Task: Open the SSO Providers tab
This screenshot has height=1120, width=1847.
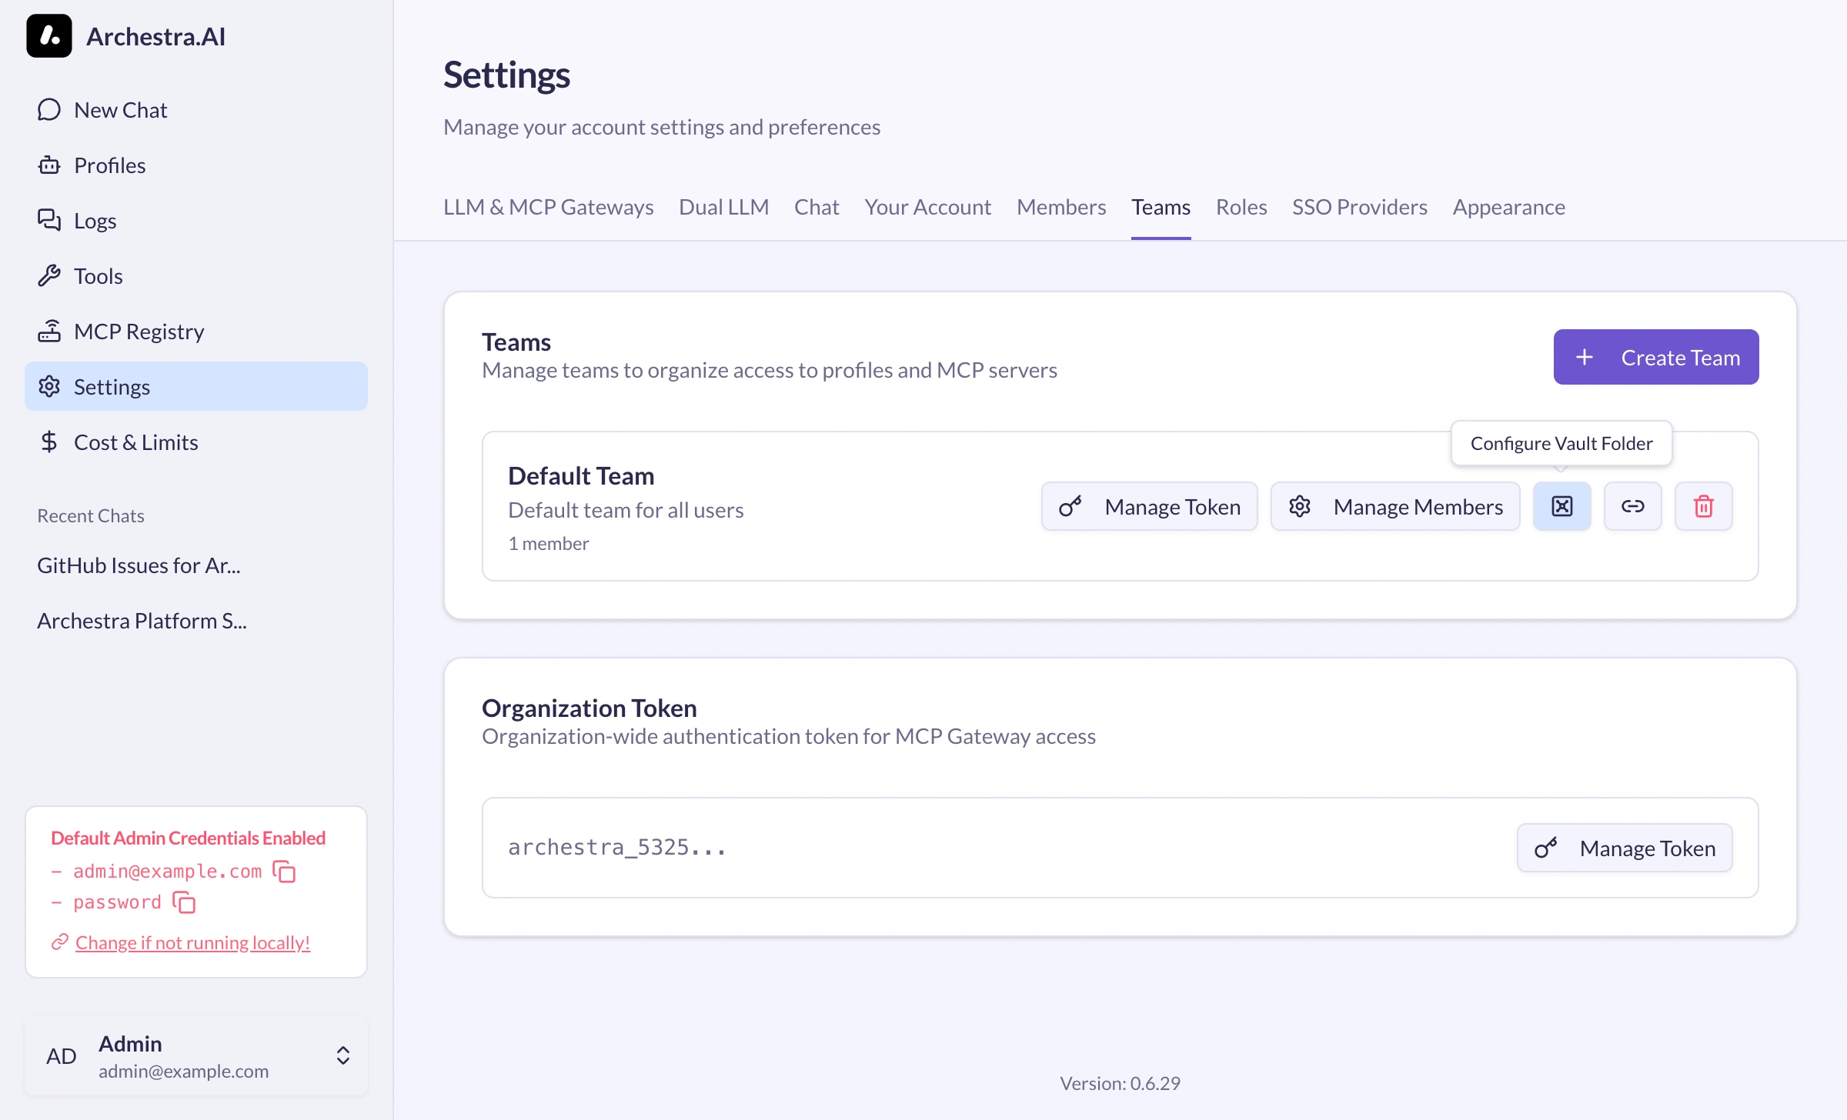Action: click(x=1359, y=207)
